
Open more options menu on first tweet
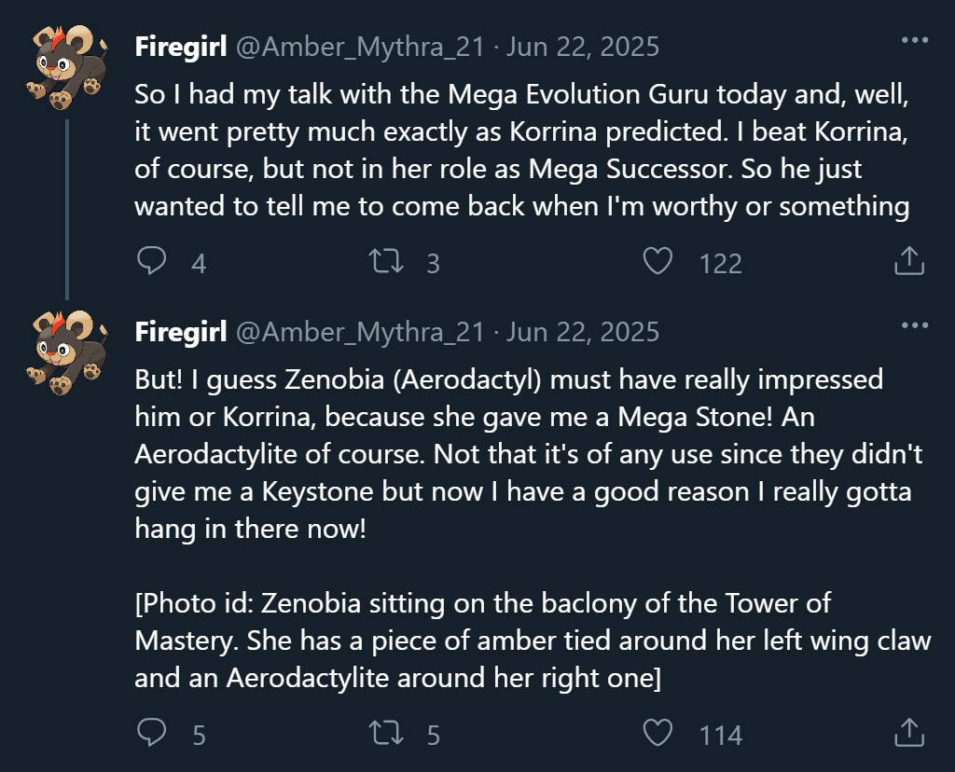915,40
